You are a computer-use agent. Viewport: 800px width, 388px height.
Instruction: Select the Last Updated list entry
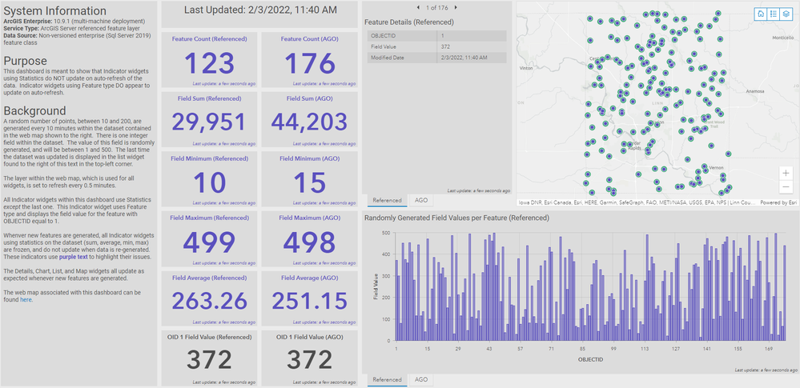[259, 9]
